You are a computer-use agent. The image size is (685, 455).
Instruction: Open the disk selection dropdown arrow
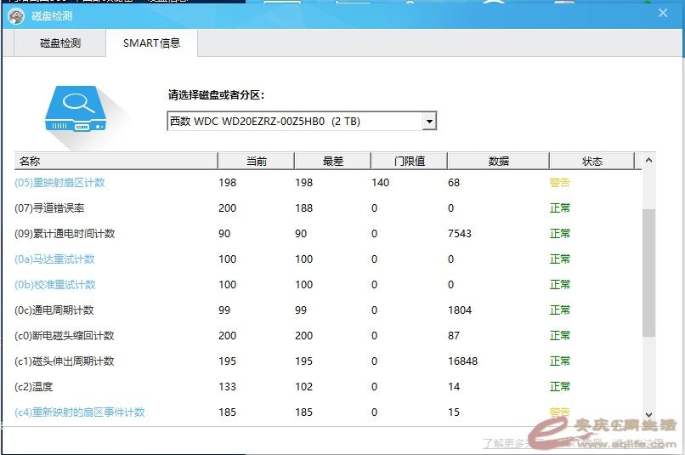[x=429, y=122]
